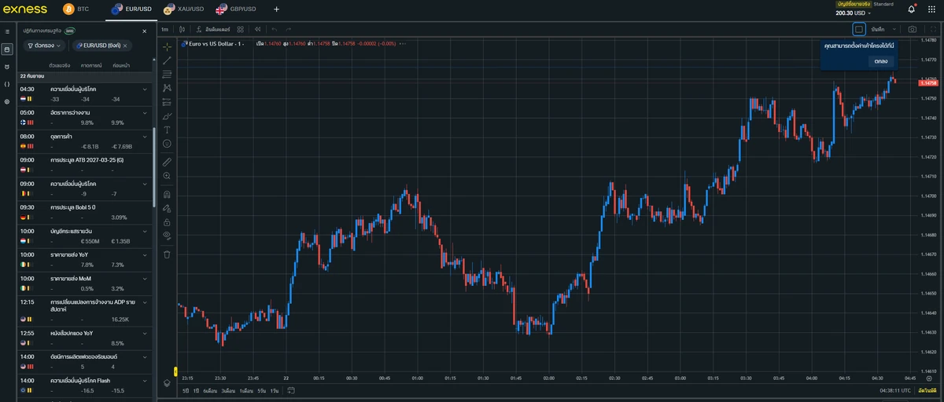
Task: Open the candlestick chart style menu
Action: click(182, 29)
